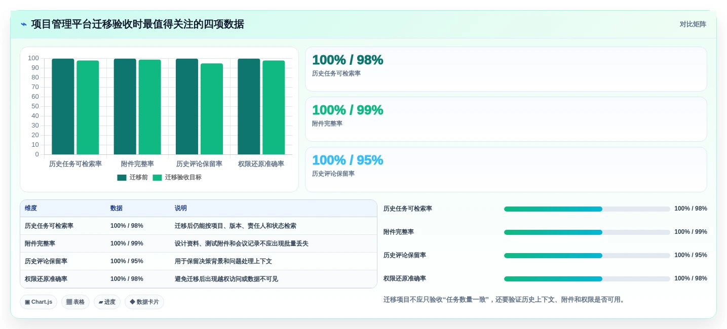Click the light 迁移验收目标 bar for 历史任务可检索率
The height and width of the screenshot is (329, 727).
(x=88, y=108)
